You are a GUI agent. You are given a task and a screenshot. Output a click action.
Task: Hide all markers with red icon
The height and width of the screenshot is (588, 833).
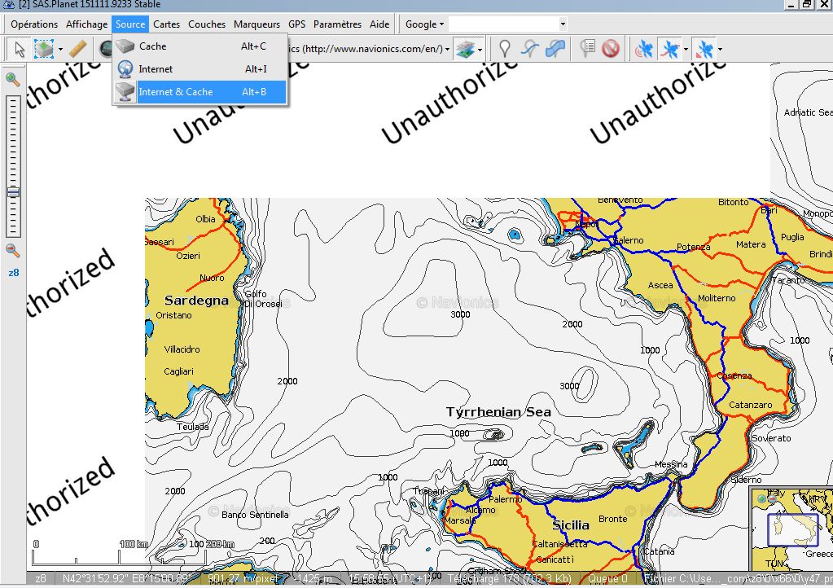[x=611, y=50]
